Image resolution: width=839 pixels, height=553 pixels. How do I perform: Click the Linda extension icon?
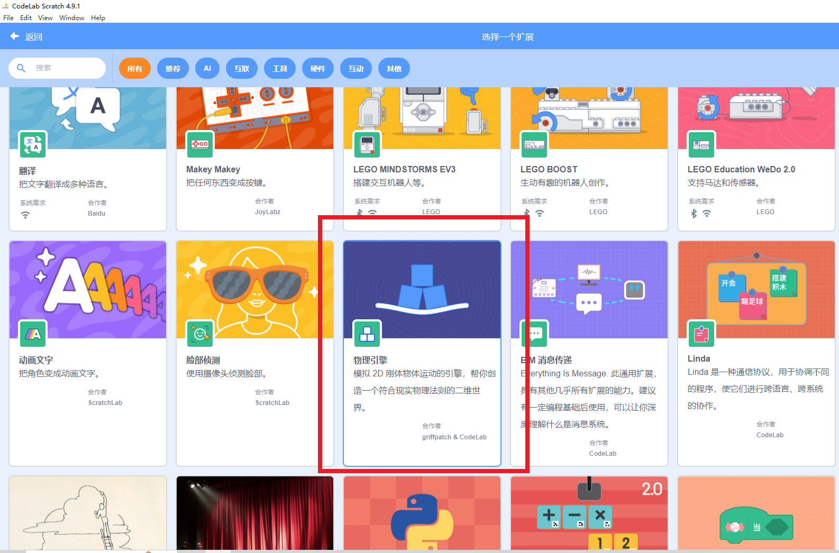point(701,334)
